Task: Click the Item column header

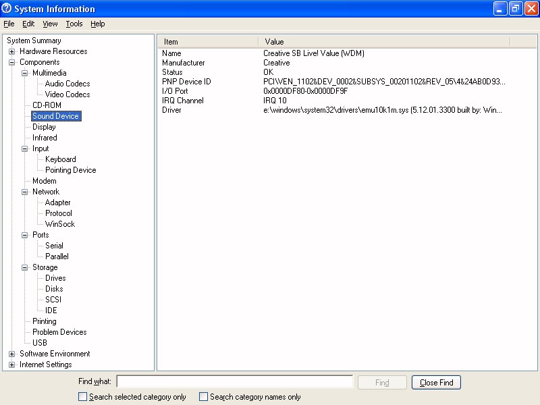Action: tap(208, 42)
